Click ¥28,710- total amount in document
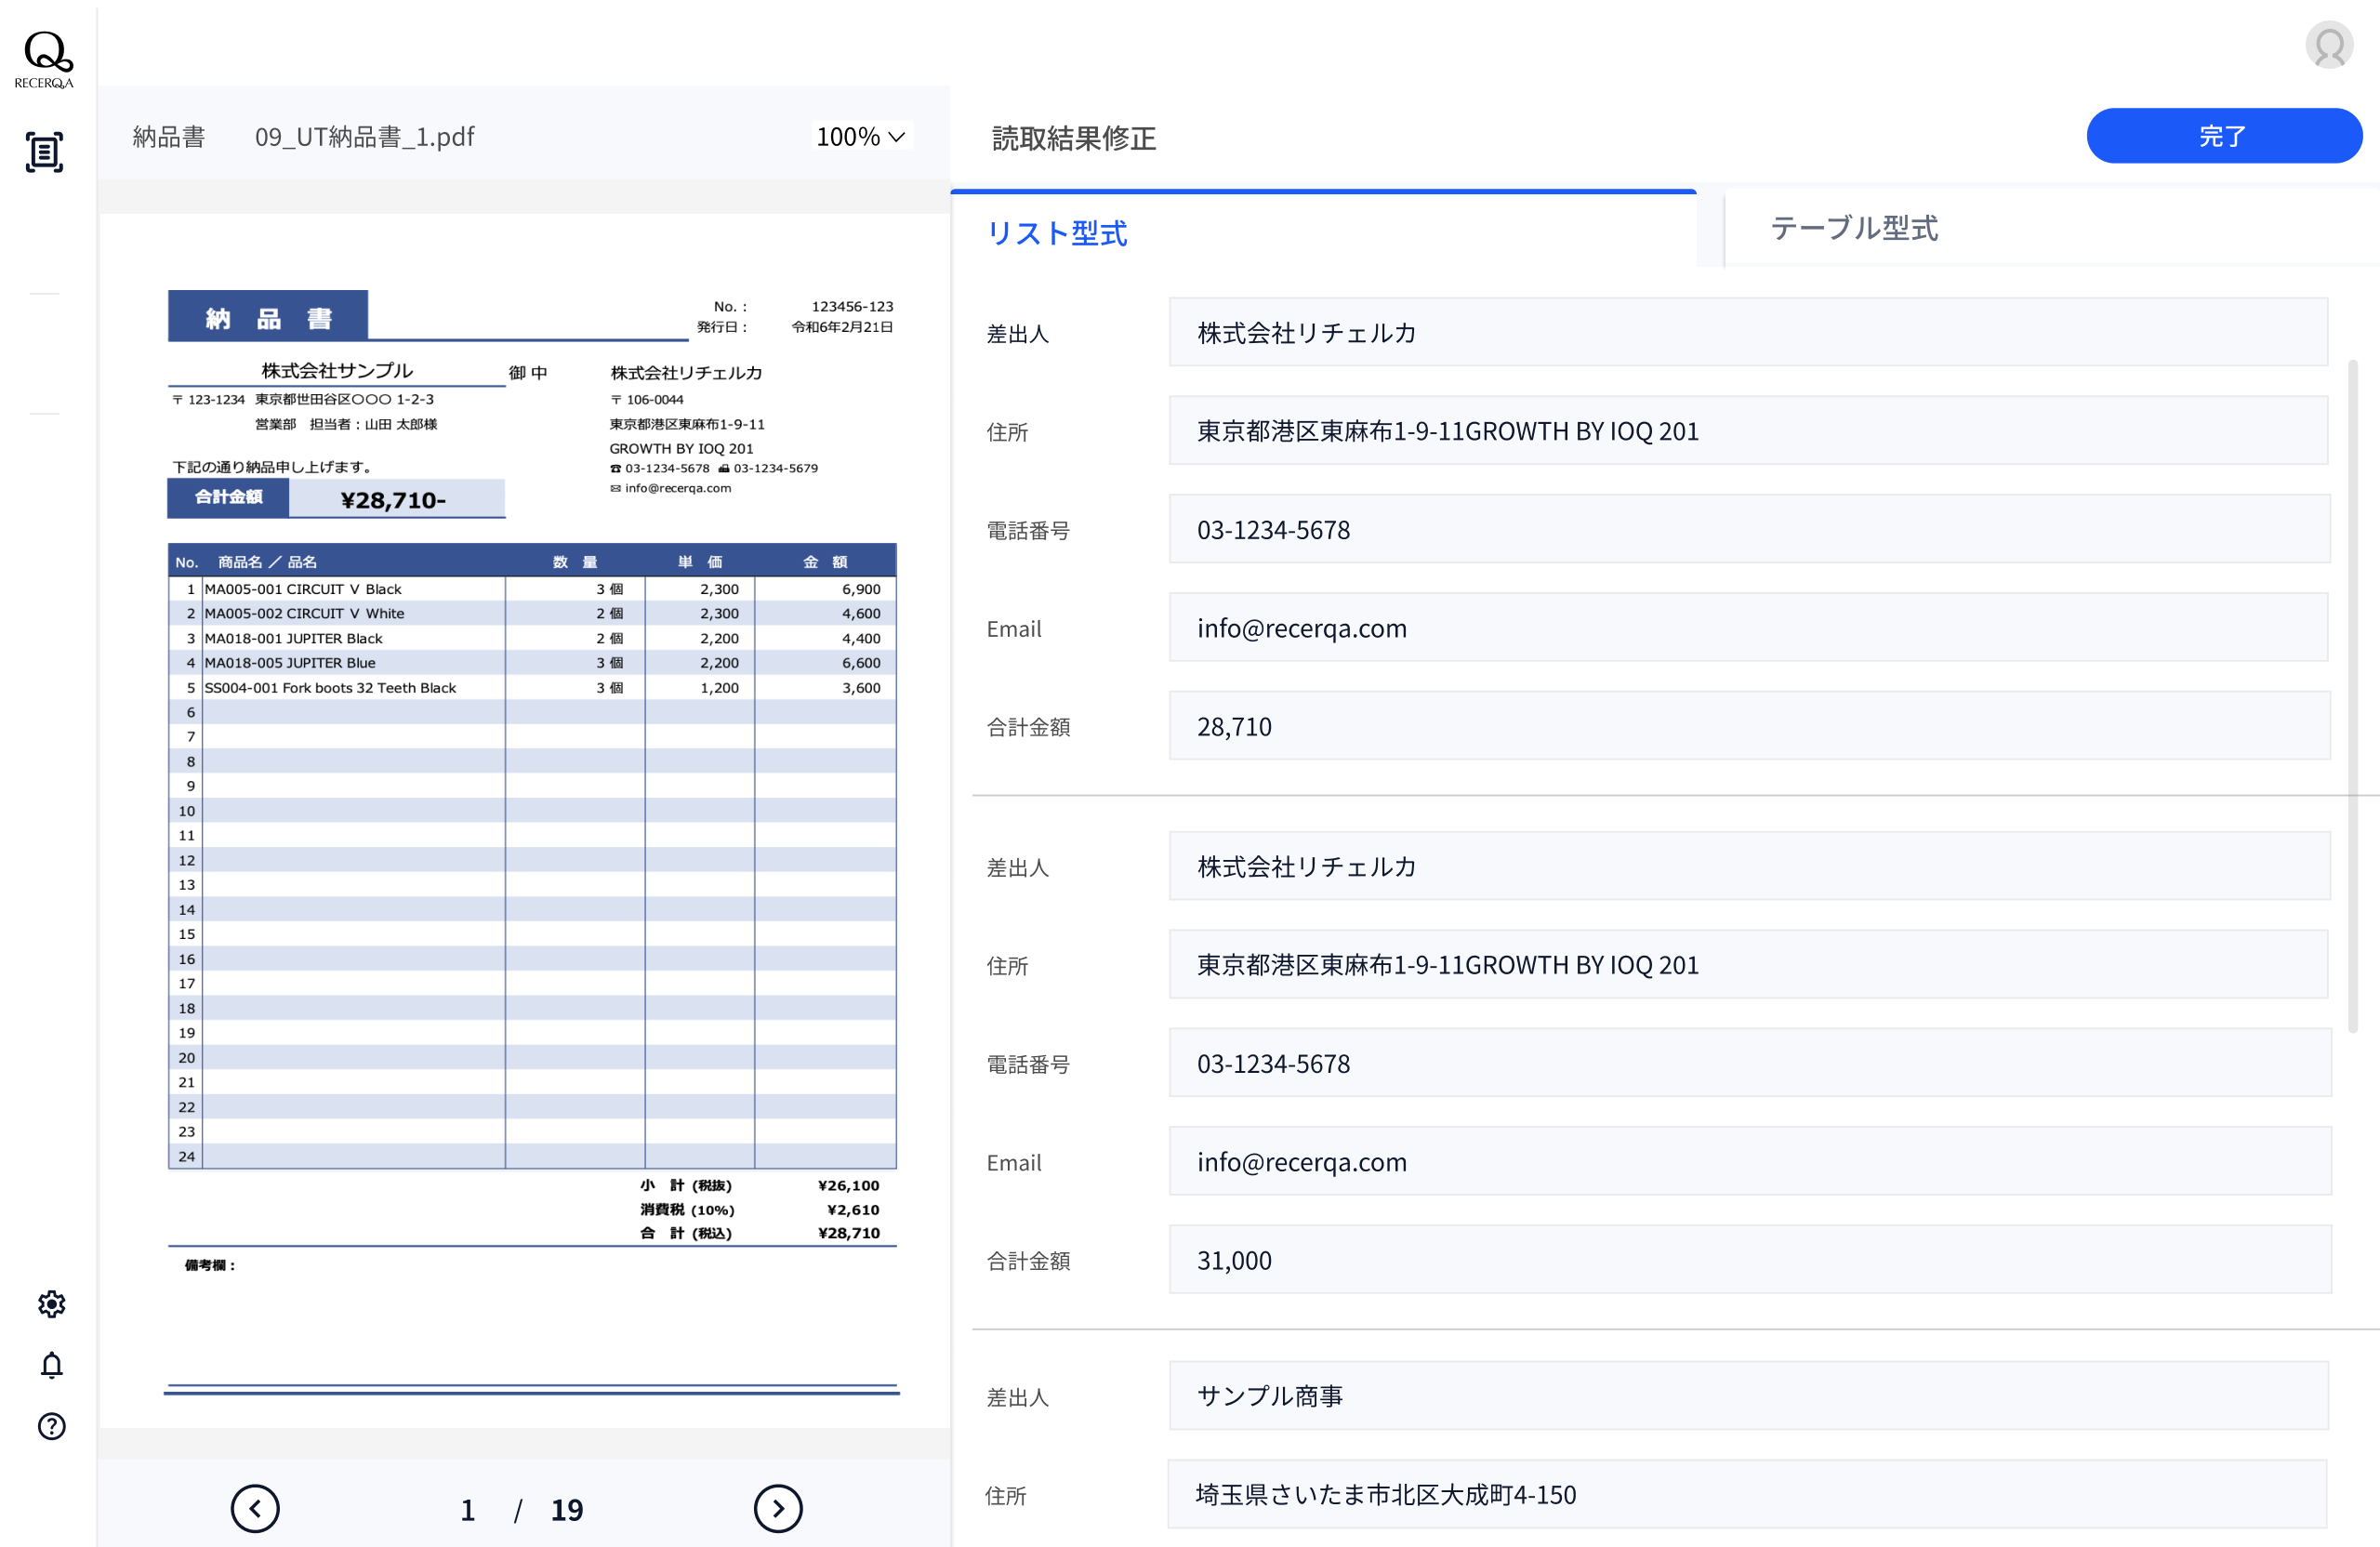This screenshot has height=1547, width=2380. [394, 500]
